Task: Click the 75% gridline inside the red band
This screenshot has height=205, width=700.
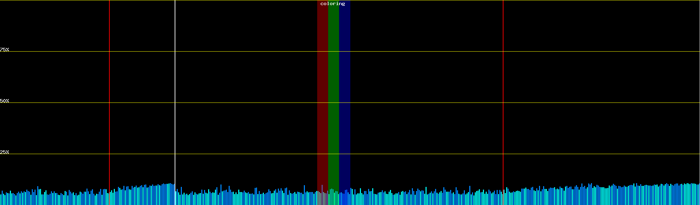Action: [x=322, y=51]
